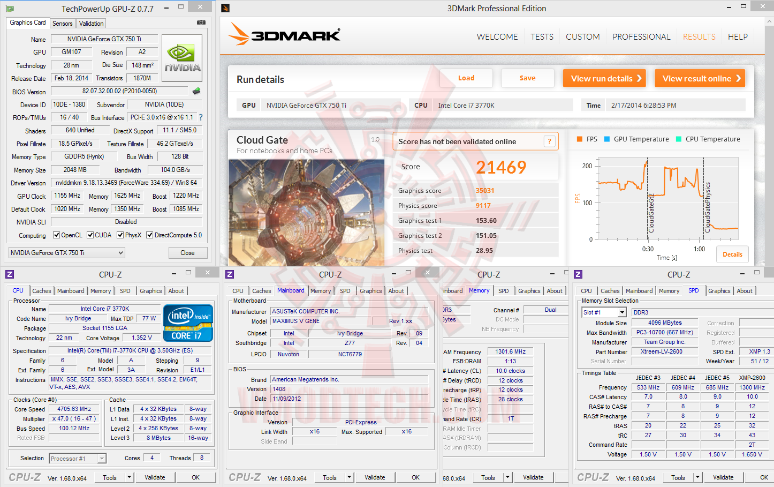Click the 21469 score value
The width and height of the screenshot is (774, 487).
coord(502,167)
